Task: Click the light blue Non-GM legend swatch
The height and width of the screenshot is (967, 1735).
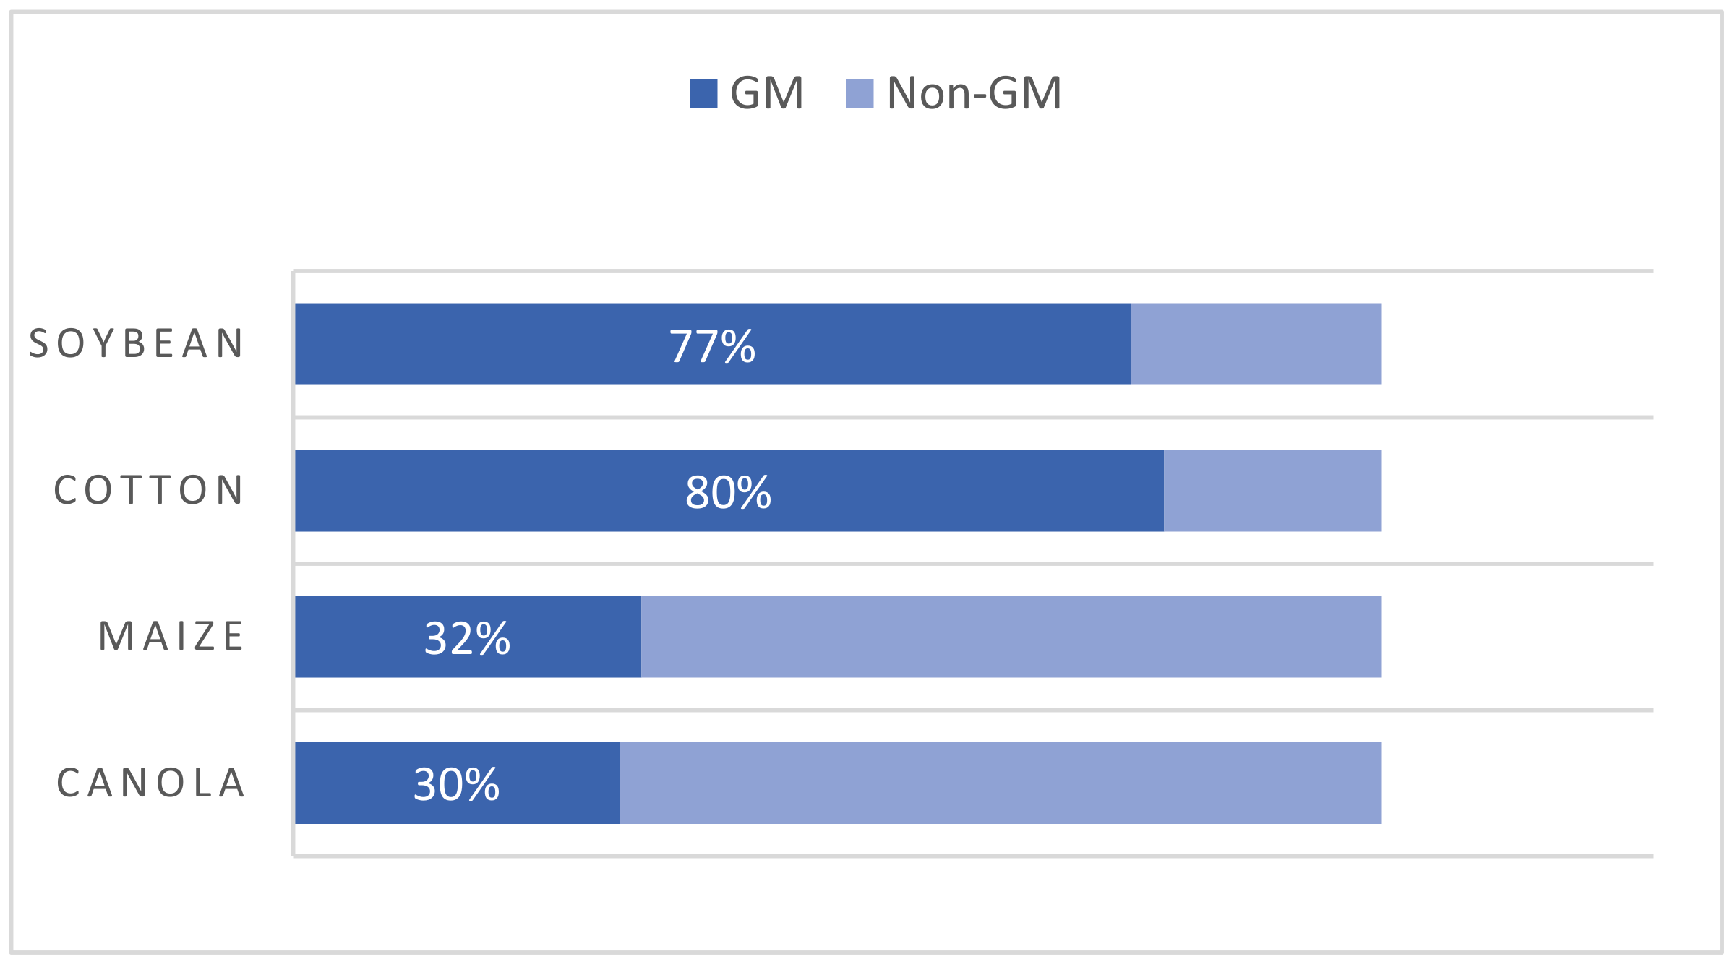Action: coord(860,93)
